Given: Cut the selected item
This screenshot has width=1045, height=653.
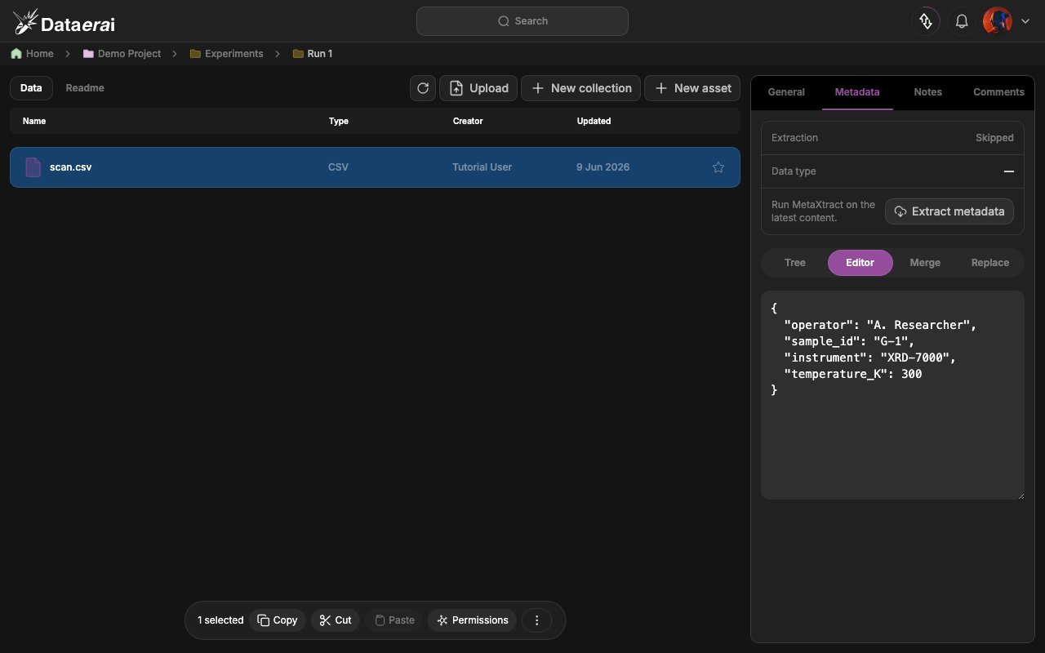Looking at the screenshot, I should (335, 620).
